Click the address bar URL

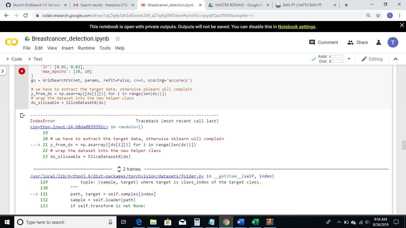[x=148, y=15]
